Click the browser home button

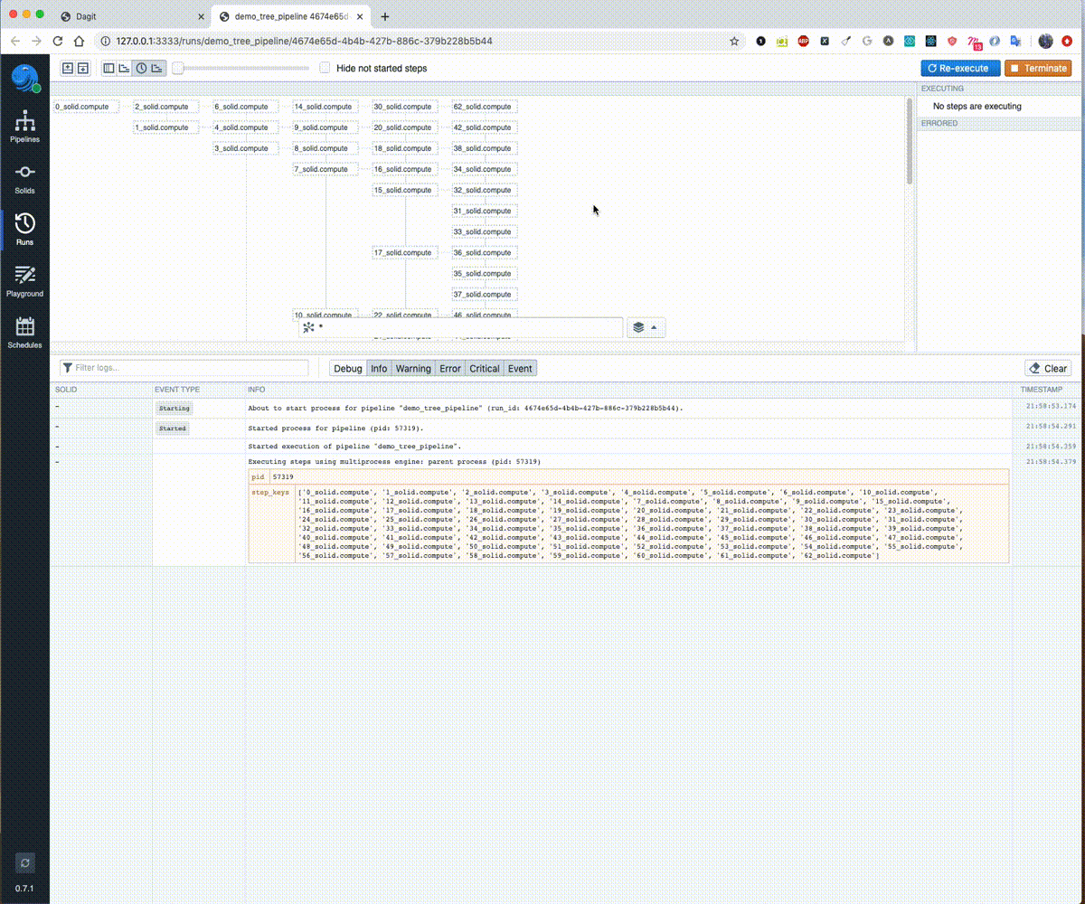pyautogui.click(x=80, y=41)
